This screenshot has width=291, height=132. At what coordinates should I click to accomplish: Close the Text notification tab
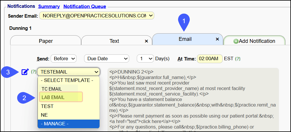pos(146,41)
